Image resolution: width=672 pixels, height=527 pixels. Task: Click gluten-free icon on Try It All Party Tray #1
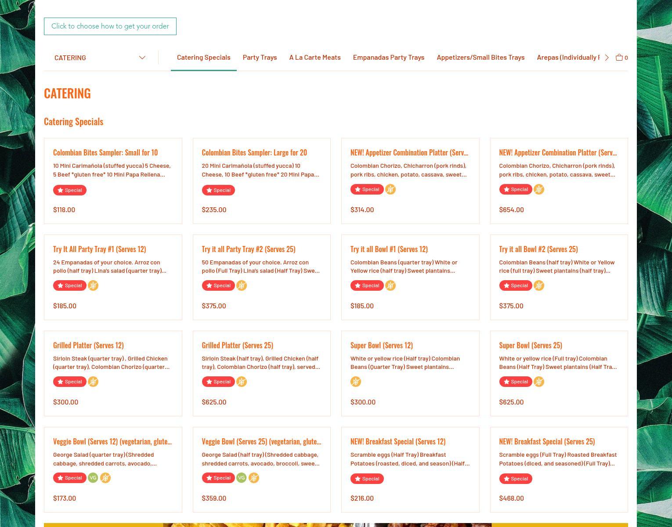[x=93, y=285]
